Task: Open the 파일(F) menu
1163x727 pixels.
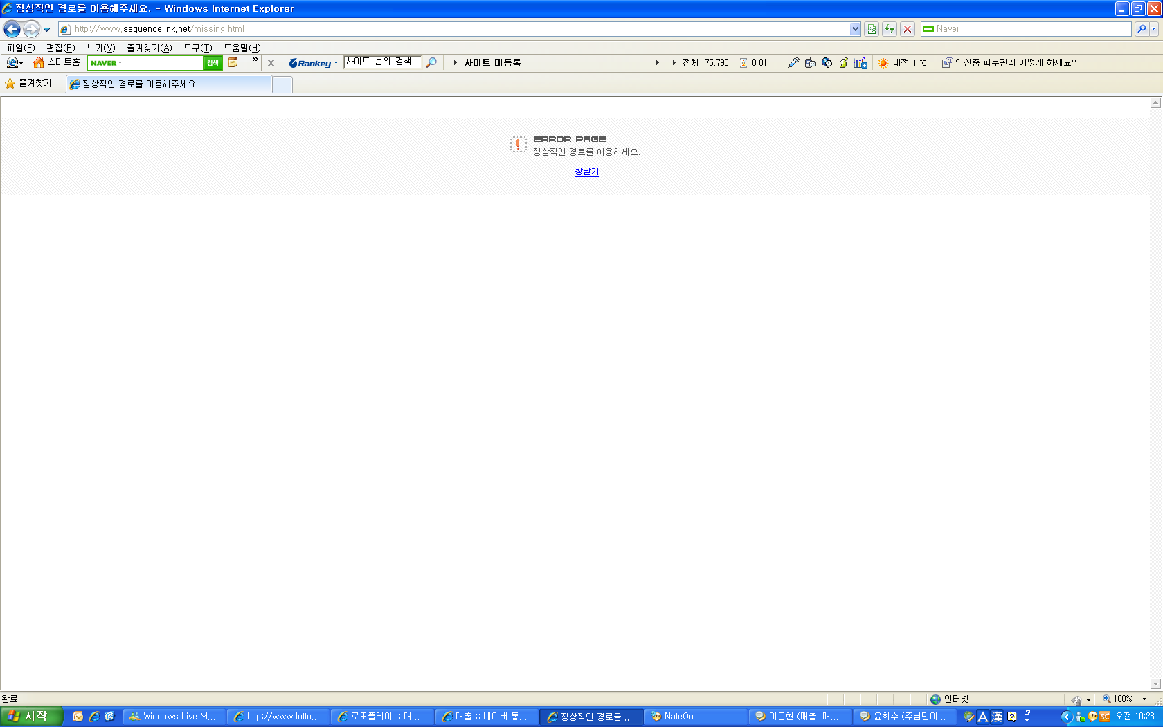Action: (x=21, y=48)
